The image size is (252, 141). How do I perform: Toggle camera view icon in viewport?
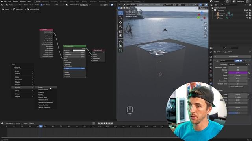click(x=205, y=32)
